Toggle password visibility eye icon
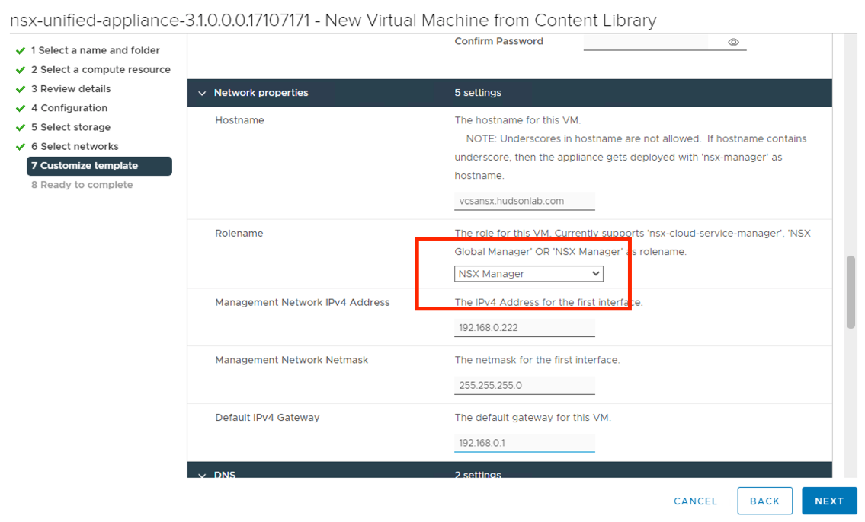The width and height of the screenshot is (865, 522). click(733, 42)
